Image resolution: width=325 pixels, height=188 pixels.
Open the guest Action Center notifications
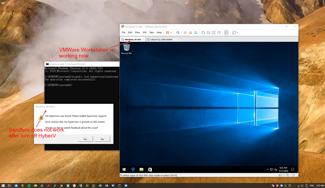[x=292, y=169]
